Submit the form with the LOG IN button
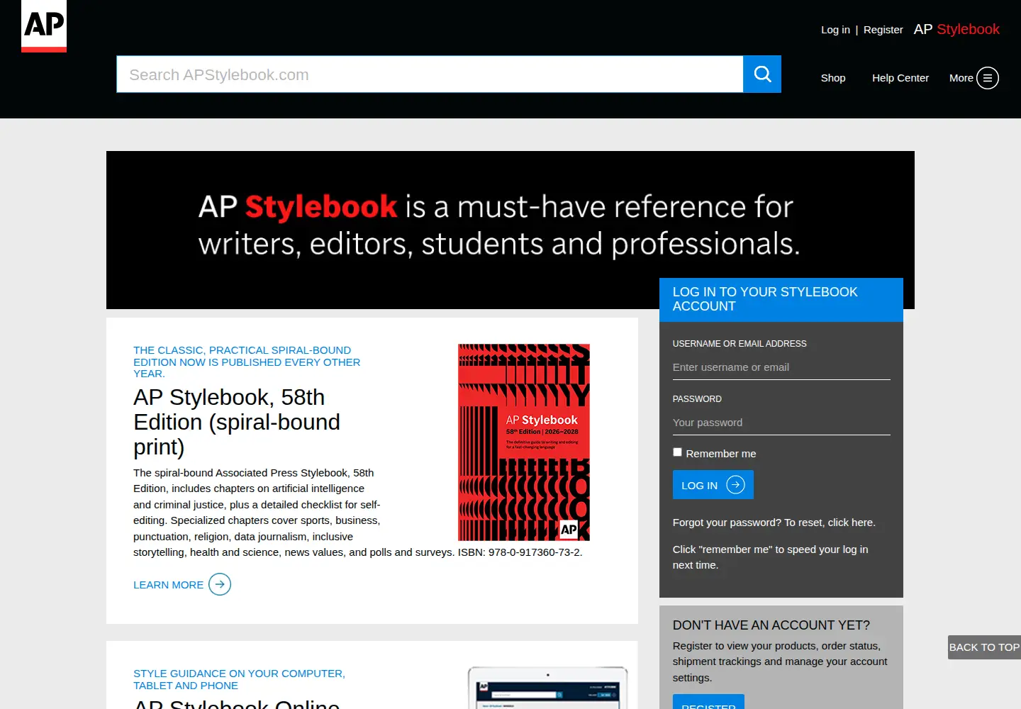Screen dimensions: 1021x709 click(x=713, y=485)
